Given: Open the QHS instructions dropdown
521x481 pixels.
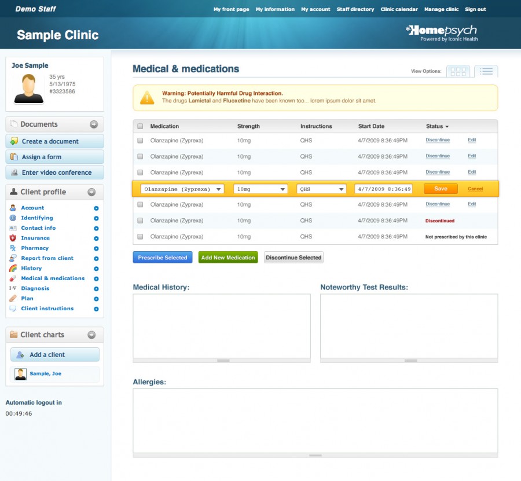Looking at the screenshot, I should tap(321, 189).
